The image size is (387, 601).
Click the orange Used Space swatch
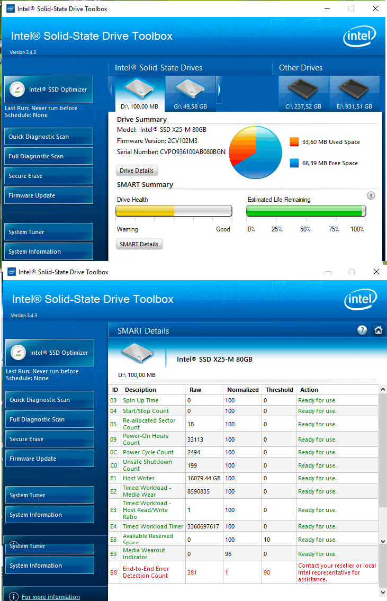[294, 142]
